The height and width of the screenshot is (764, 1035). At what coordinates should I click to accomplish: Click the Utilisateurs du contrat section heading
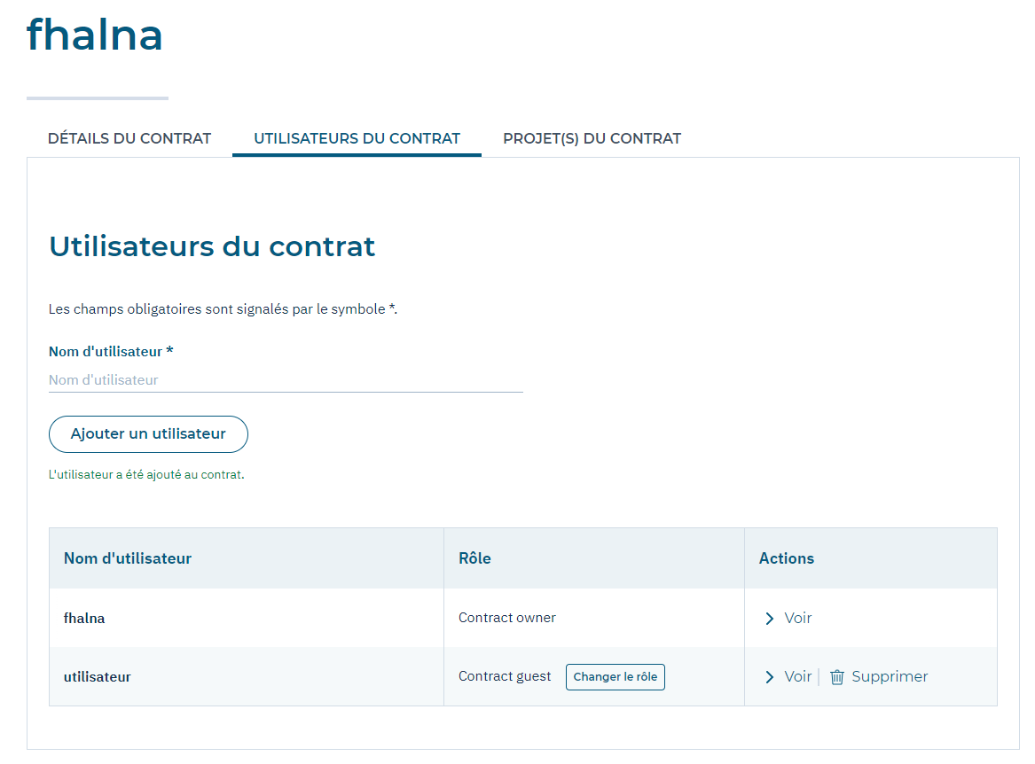(212, 246)
